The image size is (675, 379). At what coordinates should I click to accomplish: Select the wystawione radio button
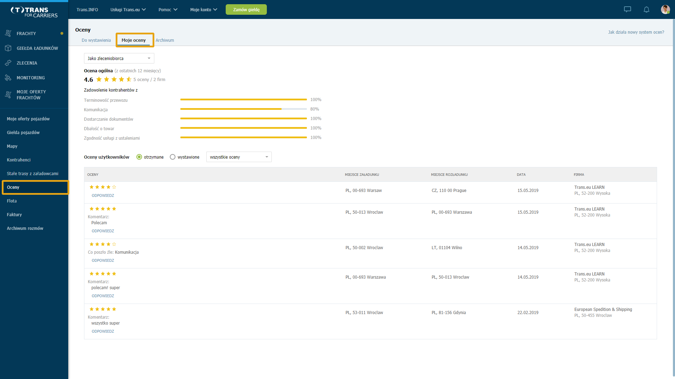(173, 157)
